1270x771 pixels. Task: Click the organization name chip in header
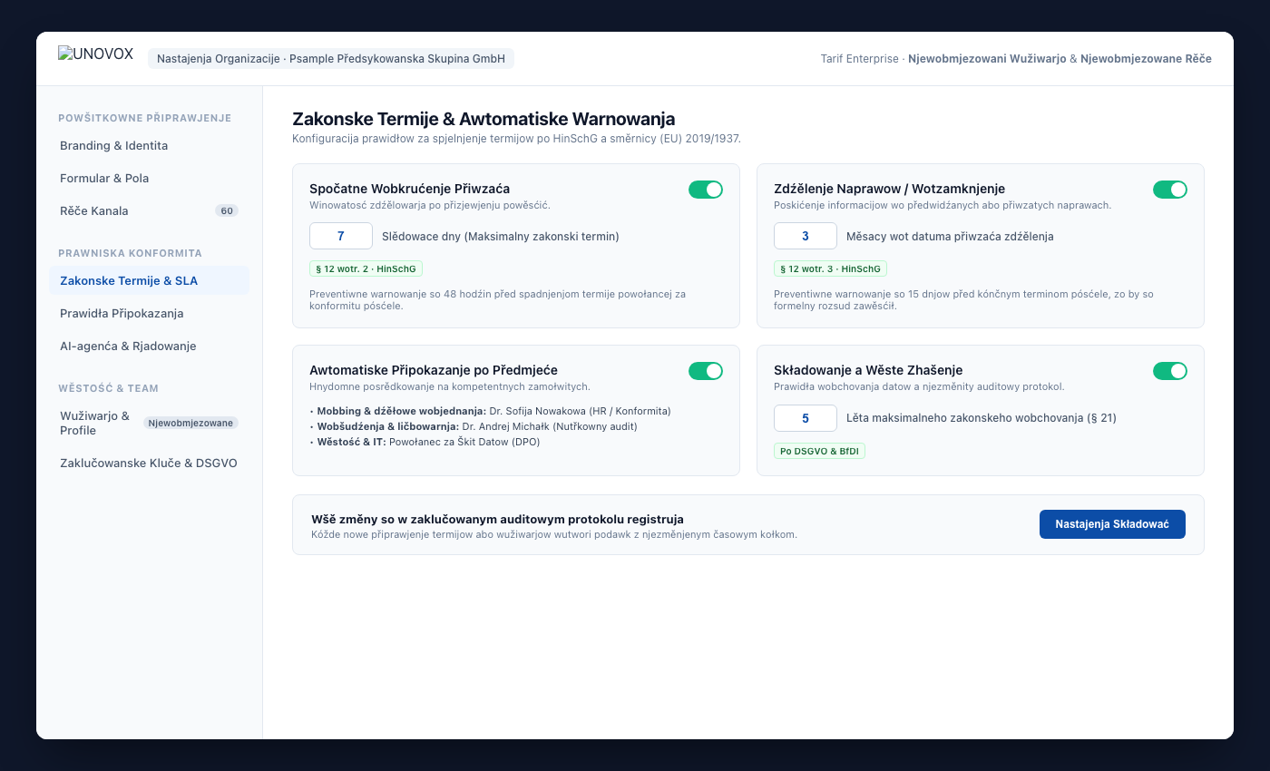pyautogui.click(x=331, y=59)
